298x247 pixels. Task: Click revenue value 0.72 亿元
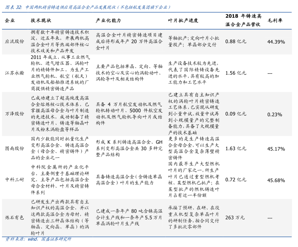pos(236,180)
